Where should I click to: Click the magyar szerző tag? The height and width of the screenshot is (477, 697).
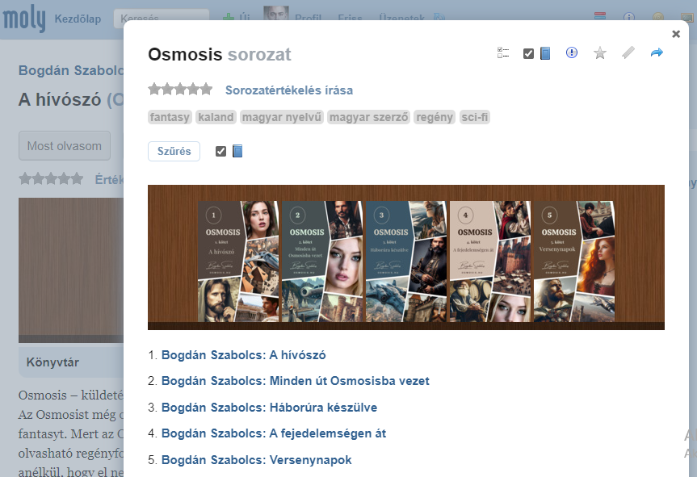(x=369, y=117)
